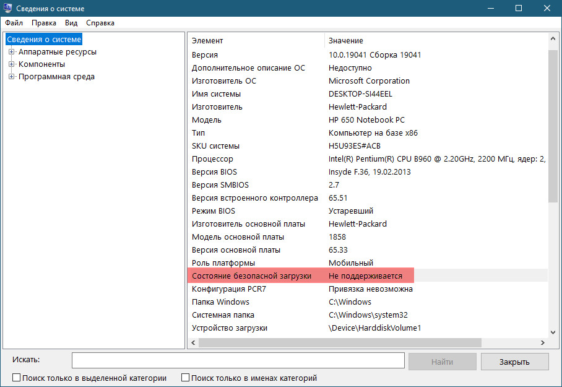The height and width of the screenshot is (387, 562).
Task: Select the Версия SMBIOS row
Action: coord(368,185)
